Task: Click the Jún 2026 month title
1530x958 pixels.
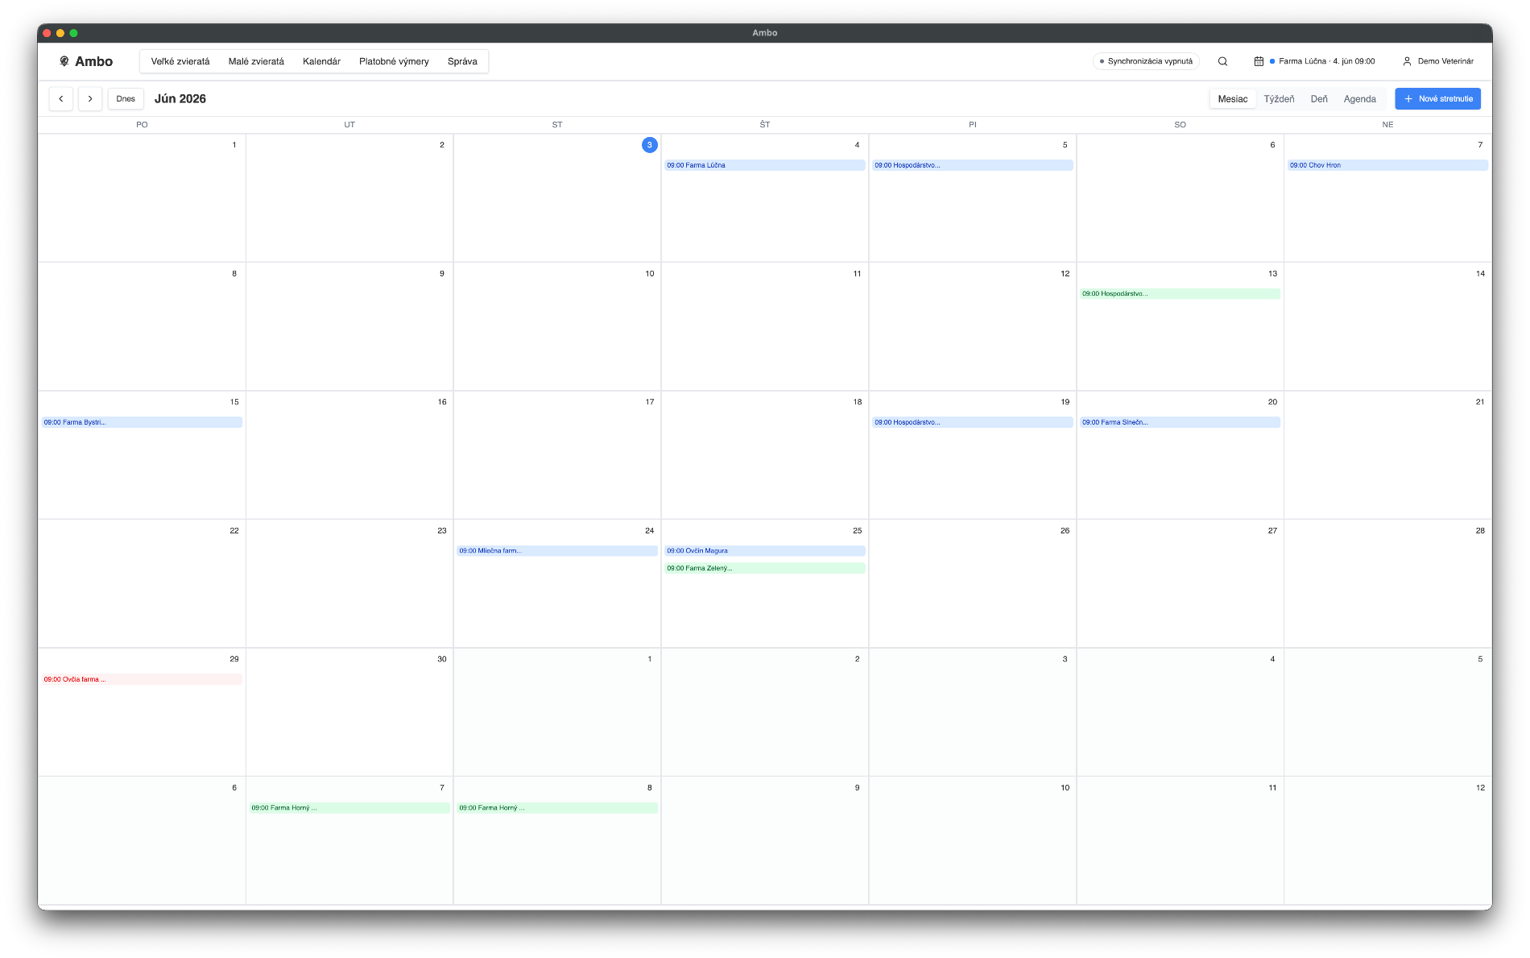Action: pos(180,98)
